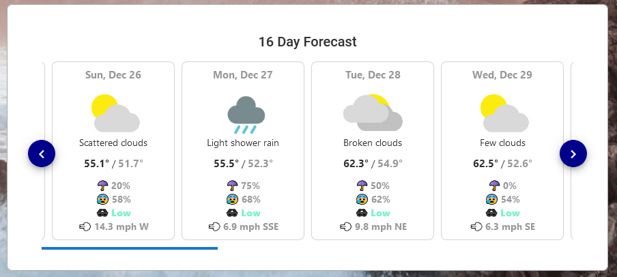The image size is (617, 277).
Task: Click the humidity face icon showing 62%
Action: pyautogui.click(x=362, y=199)
